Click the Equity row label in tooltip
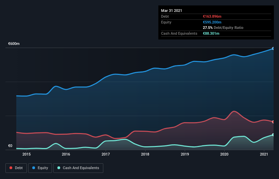Viewport: 279px width, 179px height. [x=166, y=22]
